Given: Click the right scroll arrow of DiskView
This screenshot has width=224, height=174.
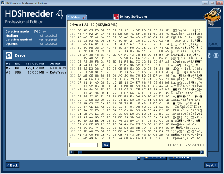Looking at the screenshot, I should click(x=202, y=152).
